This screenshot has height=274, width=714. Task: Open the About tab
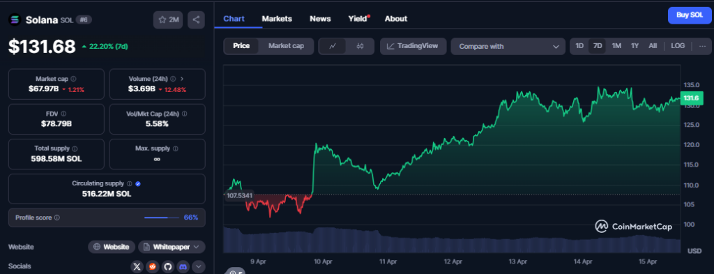click(x=396, y=19)
